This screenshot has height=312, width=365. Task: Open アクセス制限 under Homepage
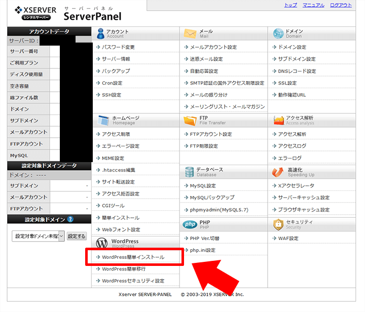pyautogui.click(x=116, y=134)
